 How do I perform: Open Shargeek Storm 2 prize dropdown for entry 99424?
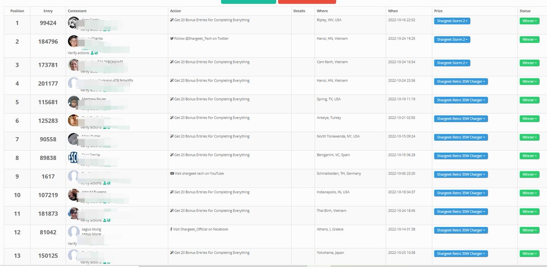(452, 21)
